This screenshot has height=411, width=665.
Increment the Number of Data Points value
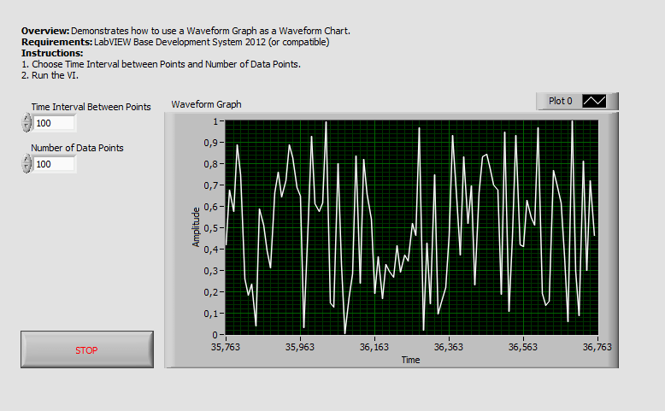(26, 160)
